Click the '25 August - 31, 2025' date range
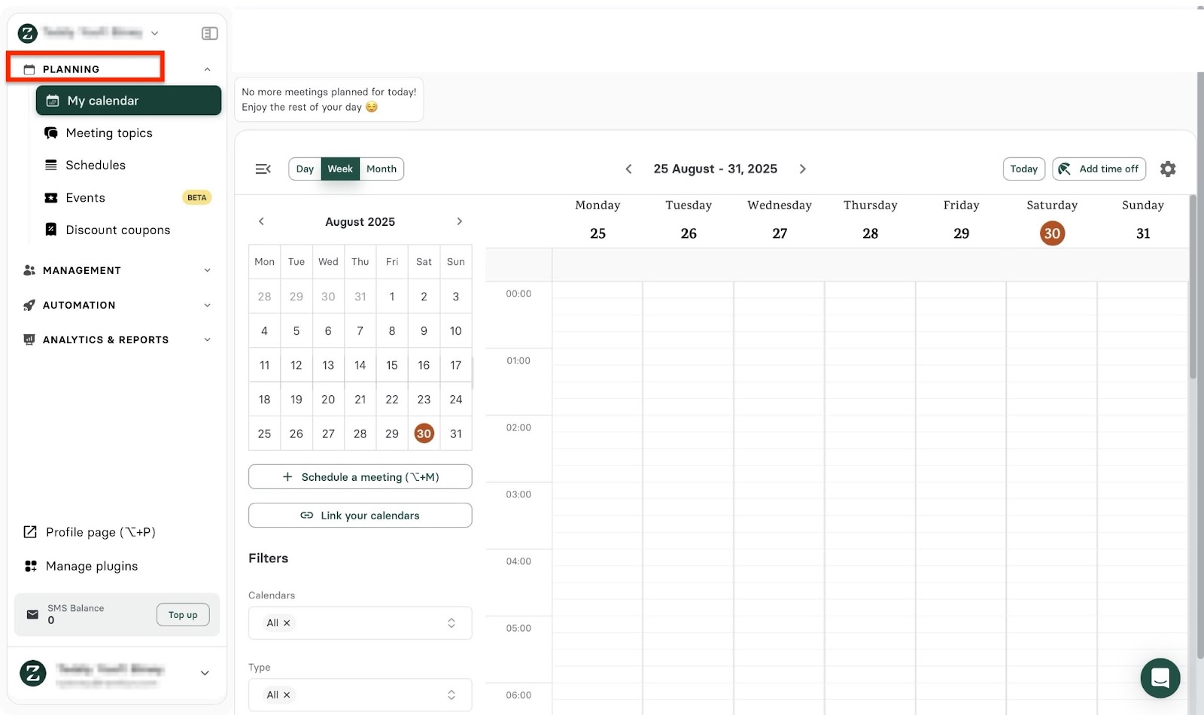This screenshot has height=715, width=1204. (x=716, y=169)
